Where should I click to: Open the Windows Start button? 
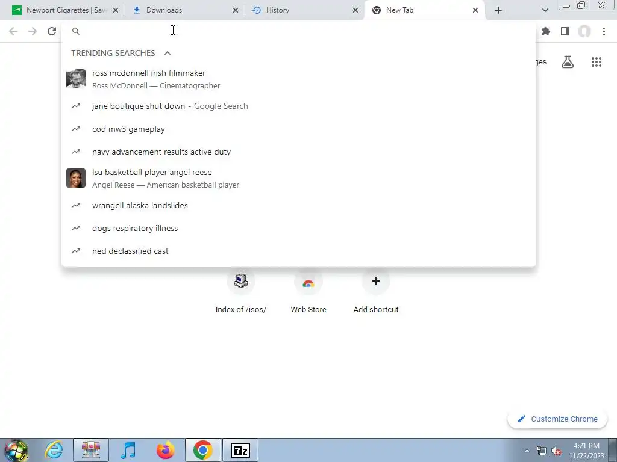click(x=16, y=450)
